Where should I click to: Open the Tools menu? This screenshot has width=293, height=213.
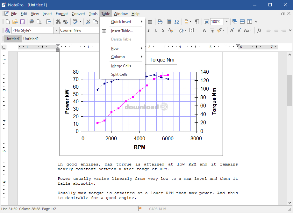(x=93, y=14)
